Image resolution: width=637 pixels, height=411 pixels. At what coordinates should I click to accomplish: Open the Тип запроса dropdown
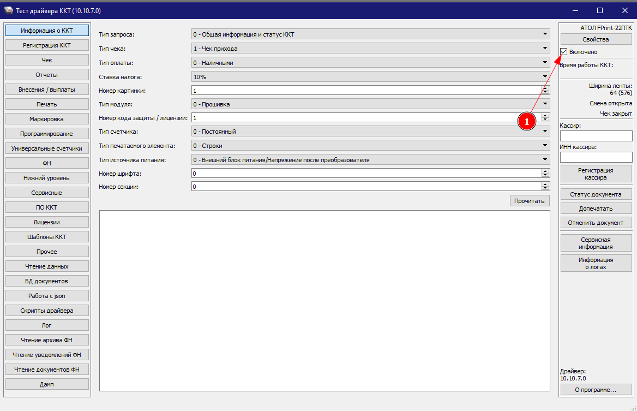370,34
